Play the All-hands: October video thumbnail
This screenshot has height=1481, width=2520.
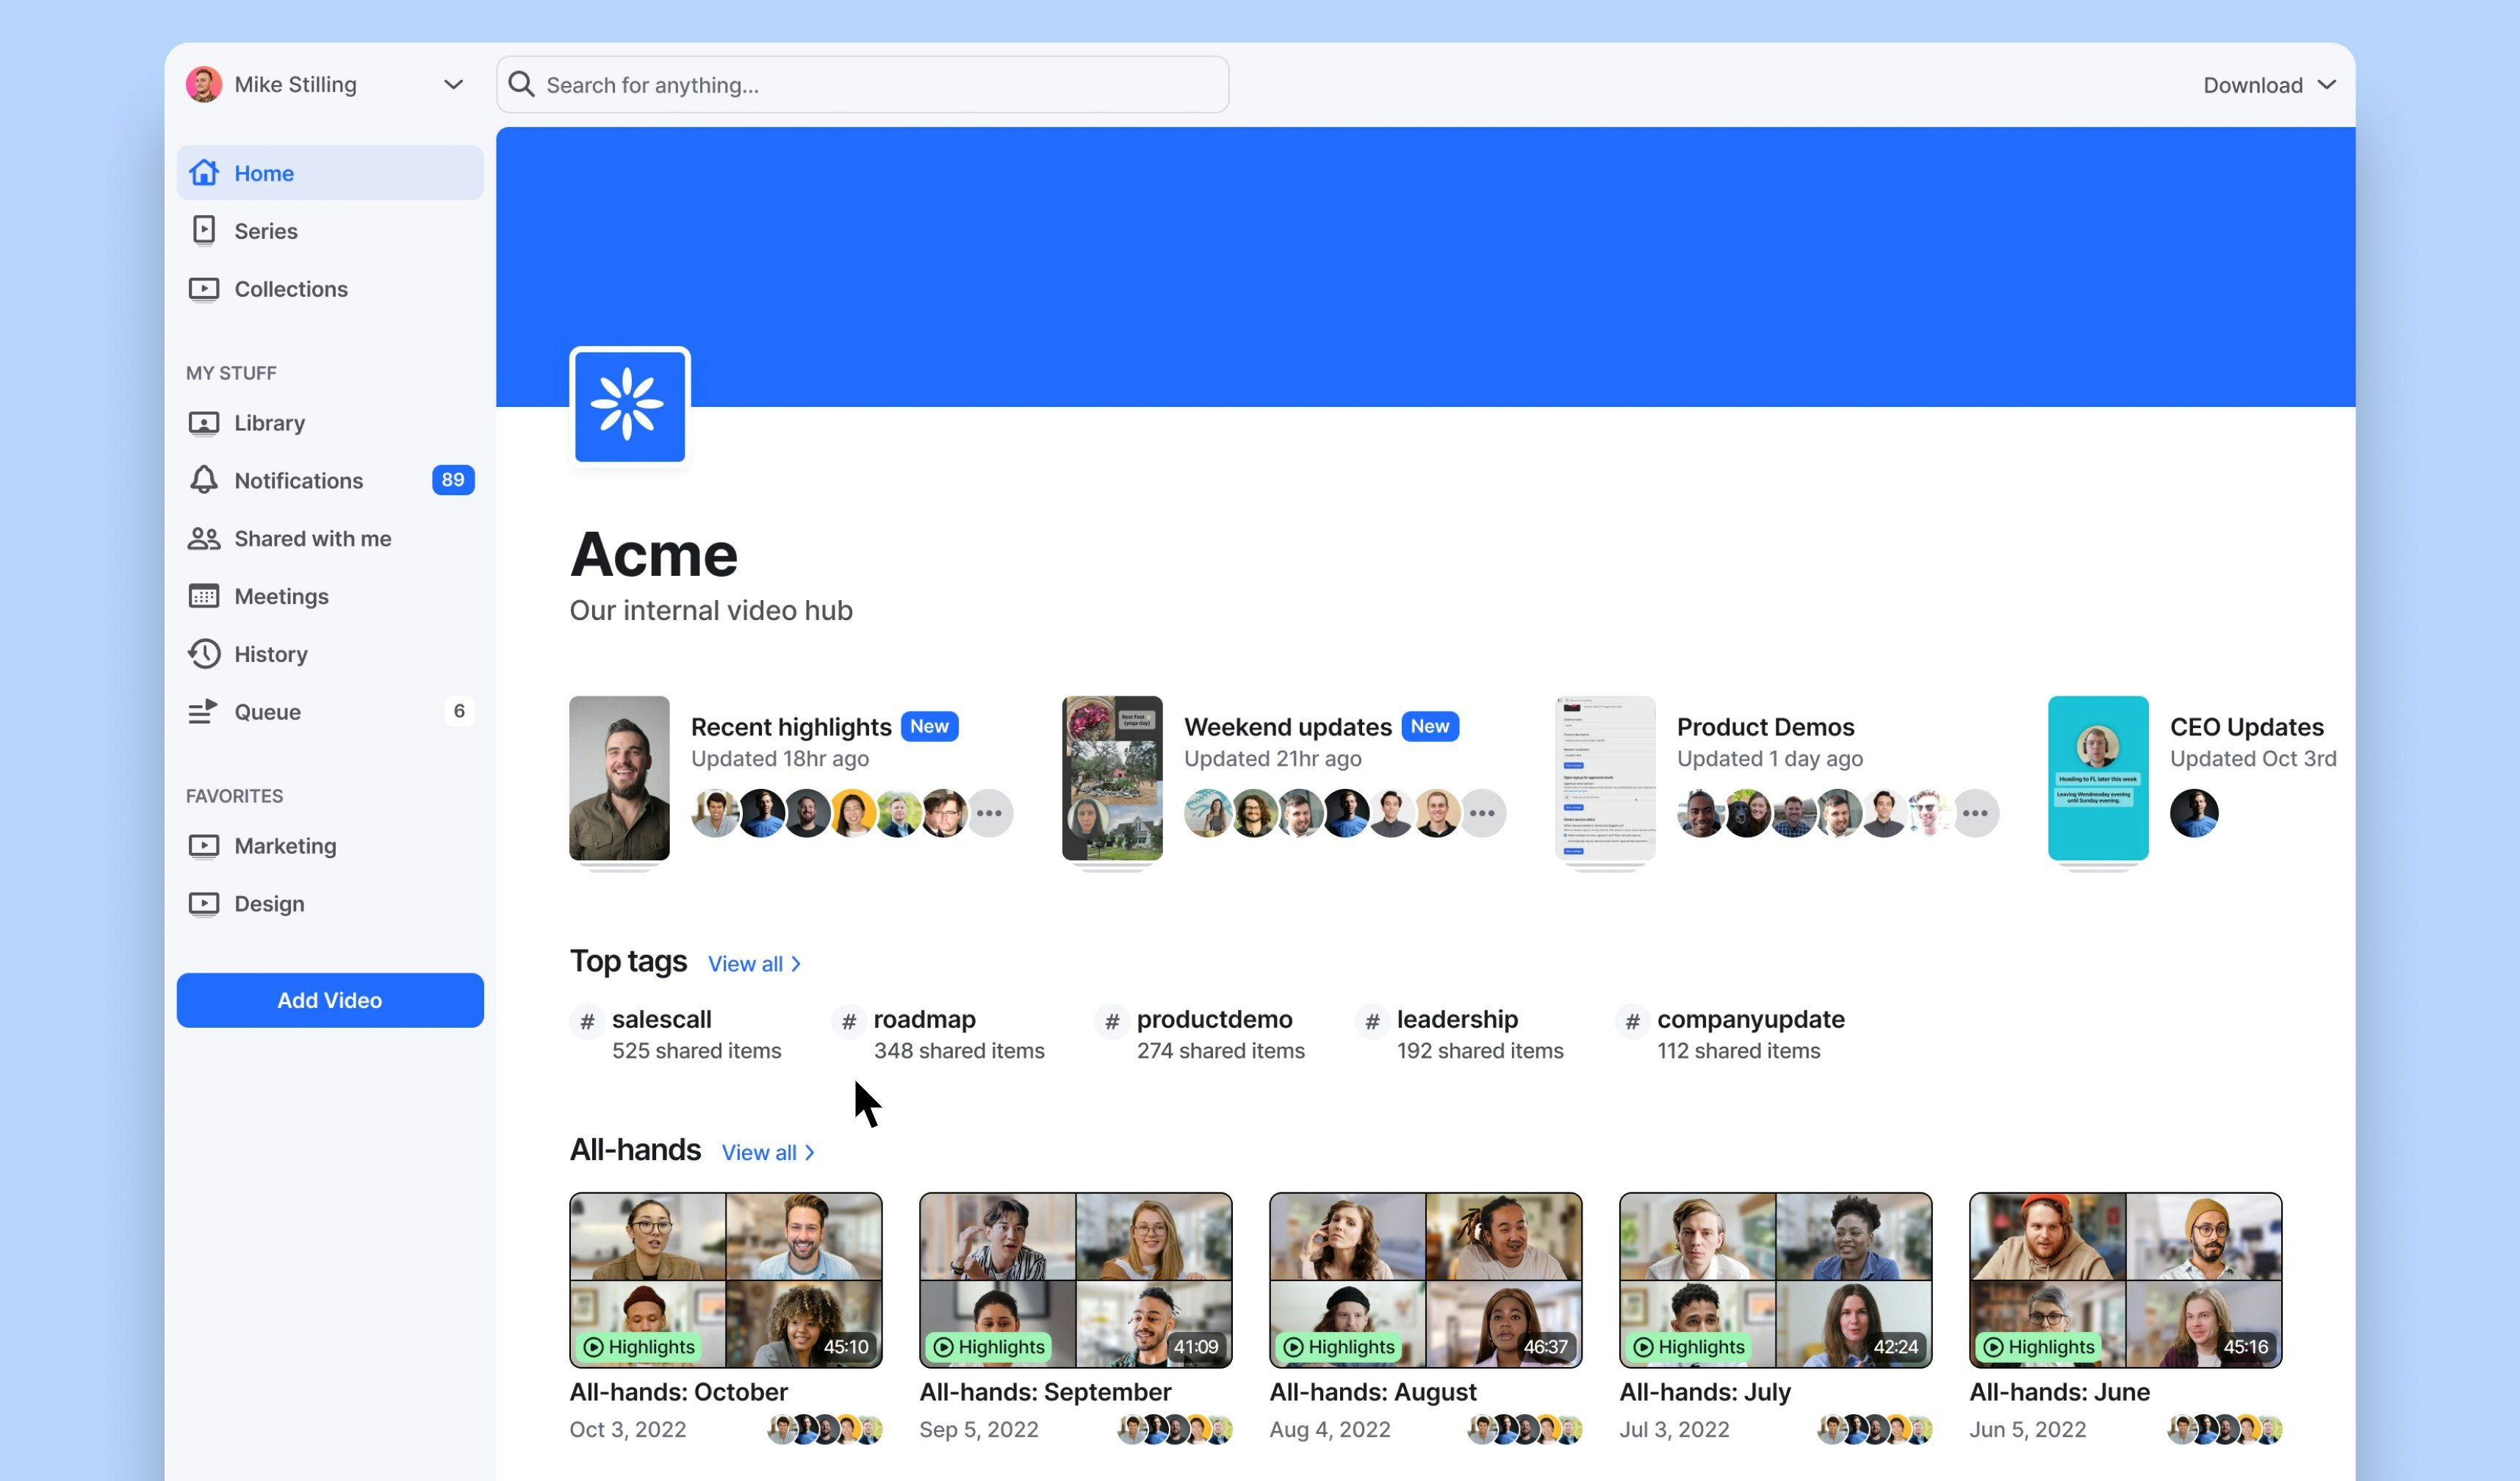[x=725, y=1279]
